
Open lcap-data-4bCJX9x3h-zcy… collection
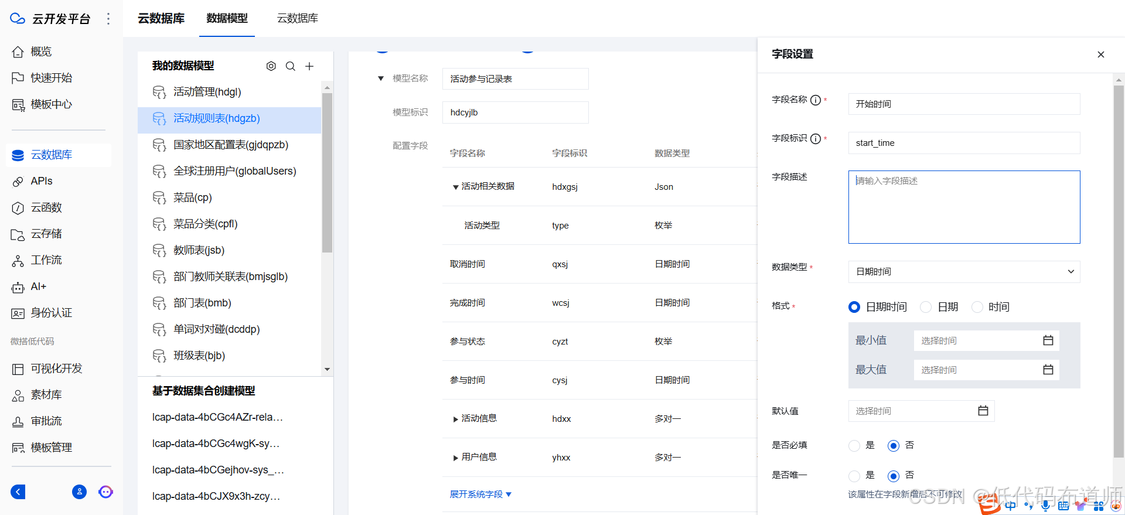tap(216, 496)
